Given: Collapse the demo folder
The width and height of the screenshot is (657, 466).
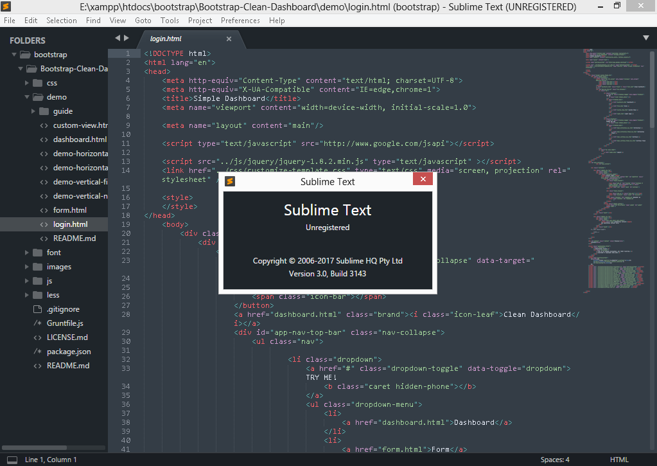Looking at the screenshot, I should [x=28, y=97].
